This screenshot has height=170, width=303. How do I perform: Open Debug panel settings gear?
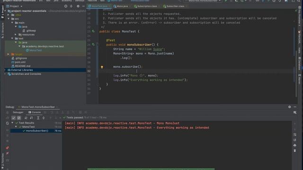[x=289, y=107]
